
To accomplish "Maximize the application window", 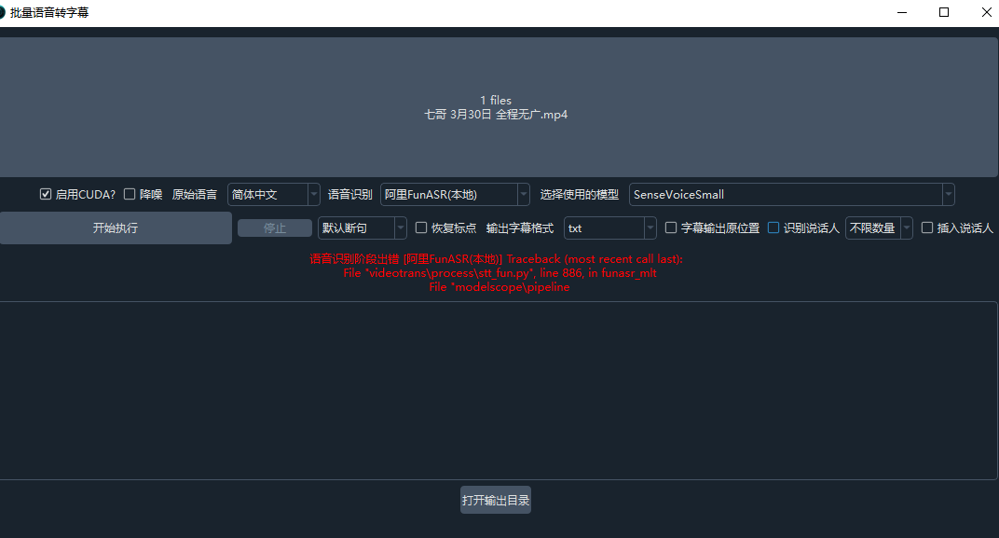I will 944,12.
